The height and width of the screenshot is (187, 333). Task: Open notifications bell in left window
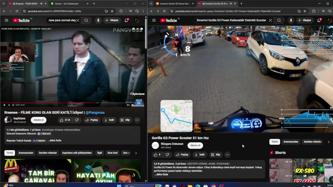(126, 20)
